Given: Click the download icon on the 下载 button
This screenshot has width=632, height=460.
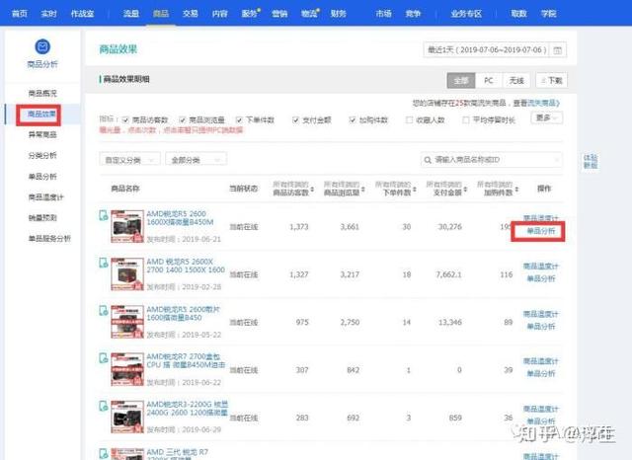Looking at the screenshot, I should [x=543, y=81].
